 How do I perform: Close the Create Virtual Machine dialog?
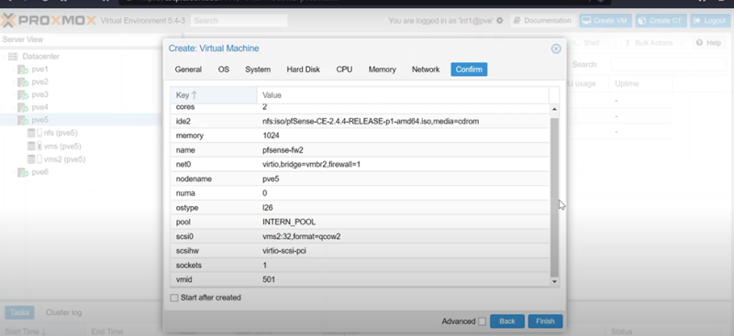coord(556,49)
